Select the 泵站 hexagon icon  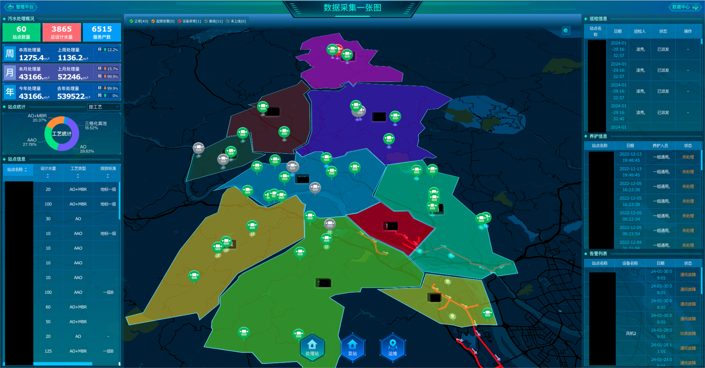click(x=352, y=347)
